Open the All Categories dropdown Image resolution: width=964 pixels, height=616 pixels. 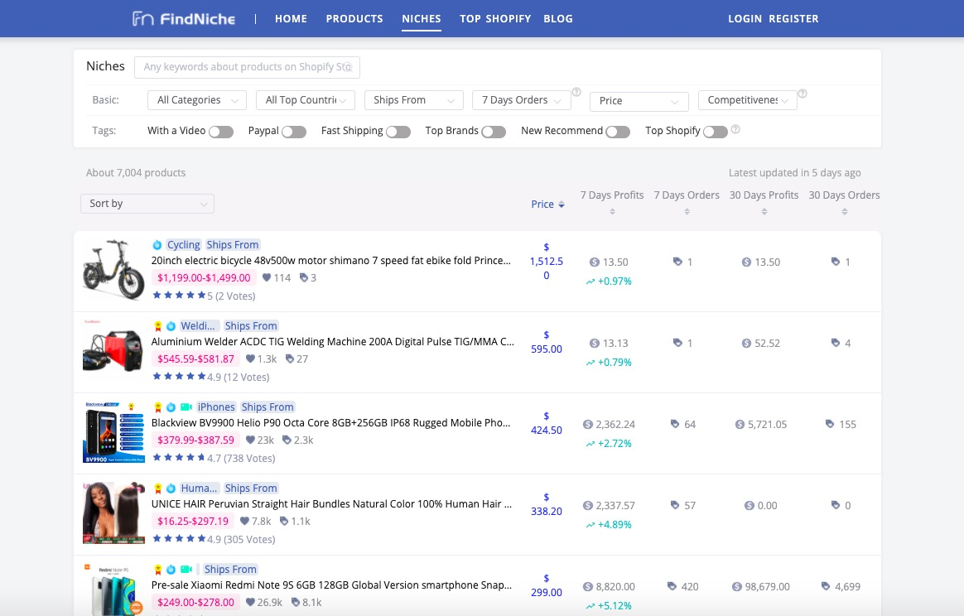click(x=197, y=100)
